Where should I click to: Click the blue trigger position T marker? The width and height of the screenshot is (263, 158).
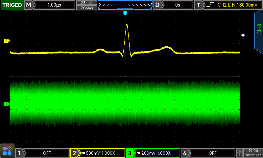pyautogui.click(x=125, y=13)
